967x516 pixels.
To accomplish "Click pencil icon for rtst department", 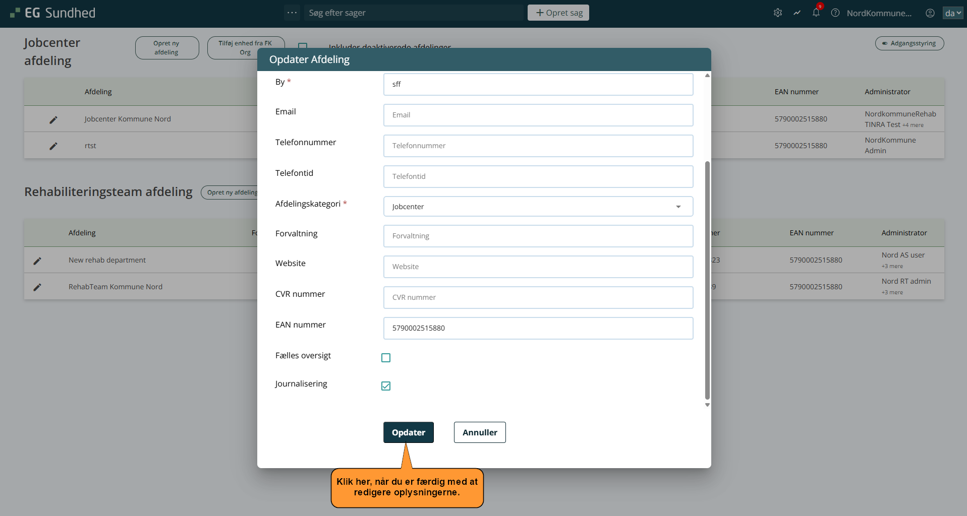I will tap(53, 146).
